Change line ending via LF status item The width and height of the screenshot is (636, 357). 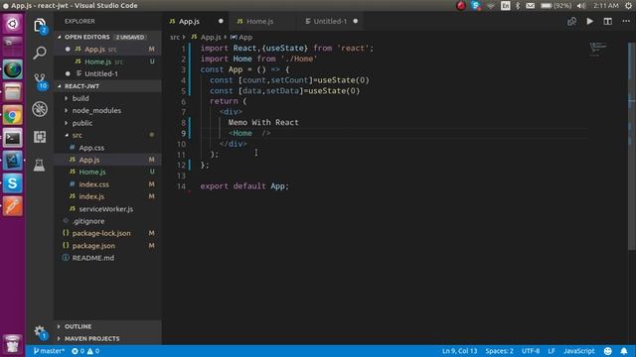552,351
